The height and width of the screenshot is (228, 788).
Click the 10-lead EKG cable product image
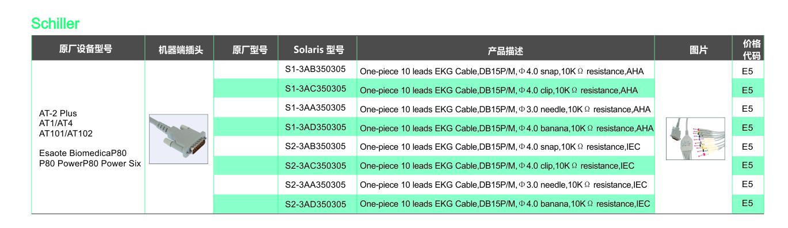pyautogui.click(x=695, y=138)
